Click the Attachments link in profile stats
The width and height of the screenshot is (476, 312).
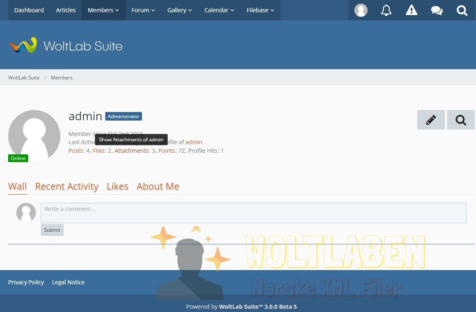(x=131, y=151)
